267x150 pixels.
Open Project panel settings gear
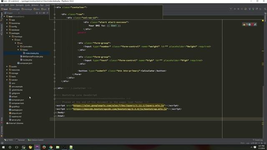pos(44,13)
